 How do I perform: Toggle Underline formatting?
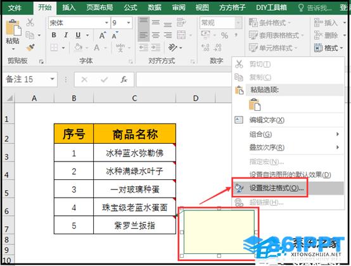78,35
